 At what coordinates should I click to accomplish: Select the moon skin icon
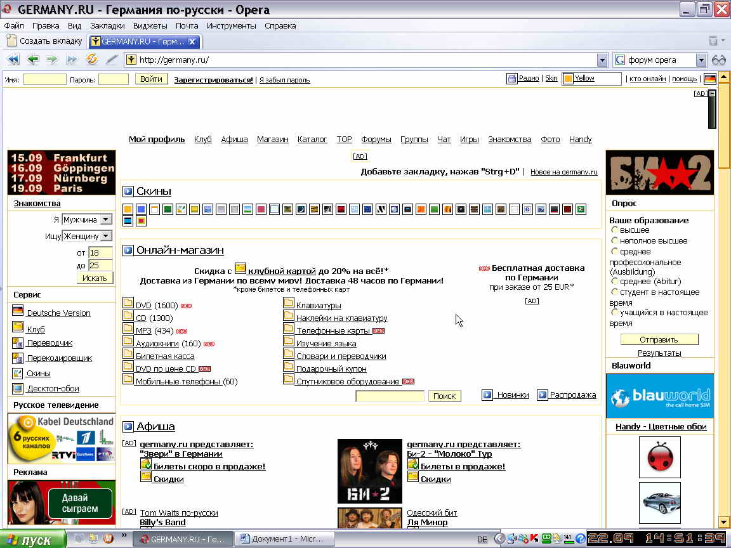(x=301, y=209)
